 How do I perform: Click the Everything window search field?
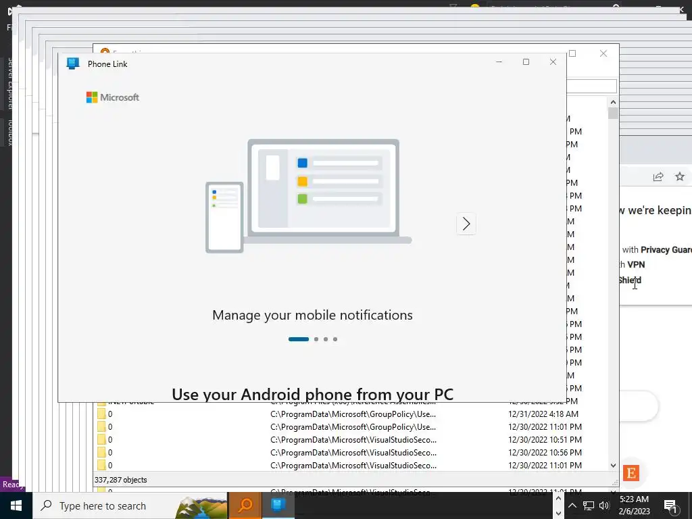pyautogui.click(x=591, y=86)
